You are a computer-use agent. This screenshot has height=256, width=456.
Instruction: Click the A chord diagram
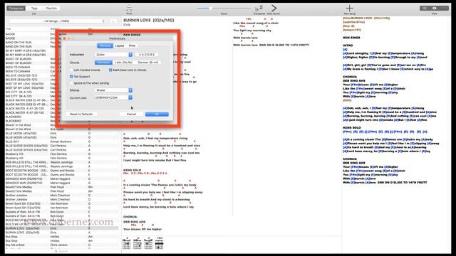pyautogui.click(x=127, y=243)
